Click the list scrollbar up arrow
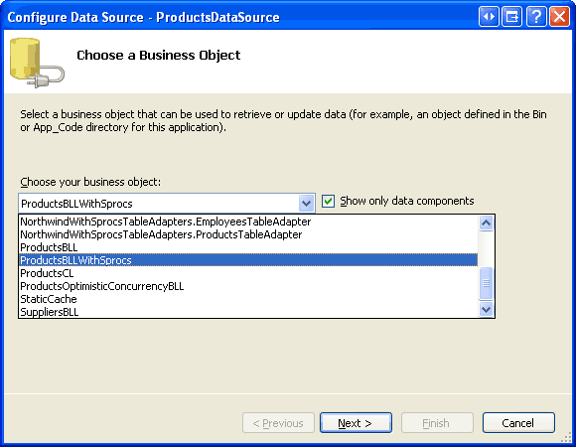 (486, 223)
